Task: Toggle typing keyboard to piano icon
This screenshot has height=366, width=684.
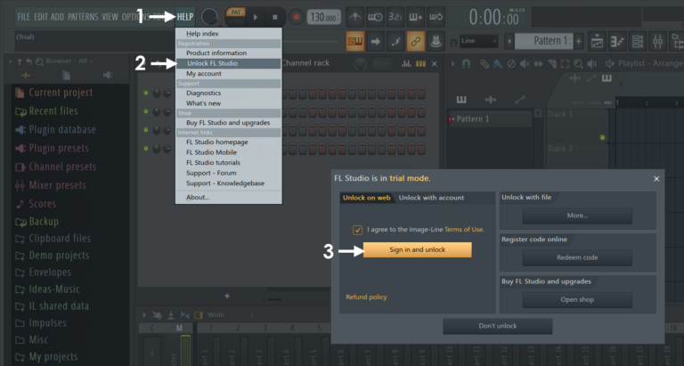Action: tap(355, 42)
